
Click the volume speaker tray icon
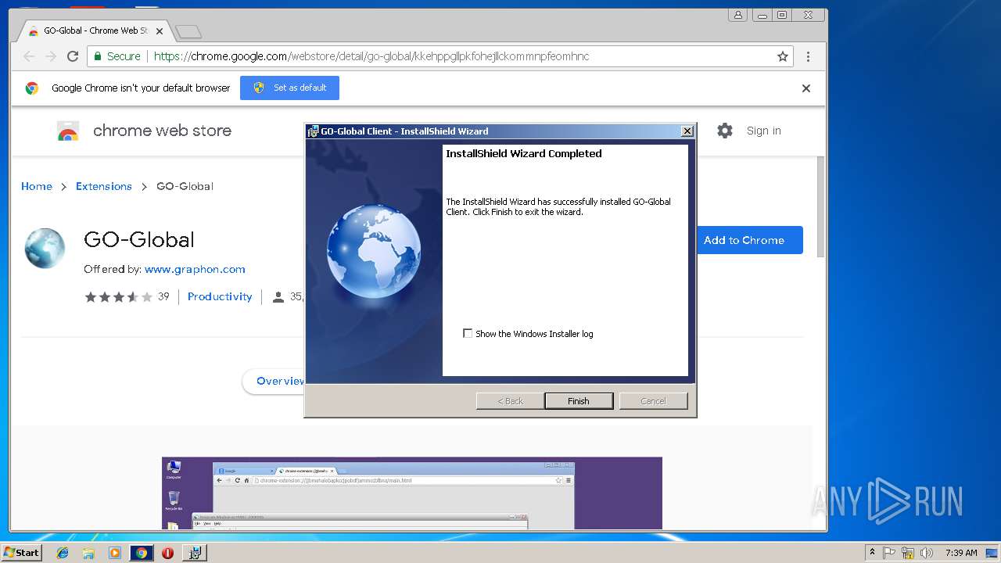point(927,553)
